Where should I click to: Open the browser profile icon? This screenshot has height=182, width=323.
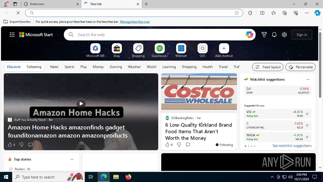point(5,4)
